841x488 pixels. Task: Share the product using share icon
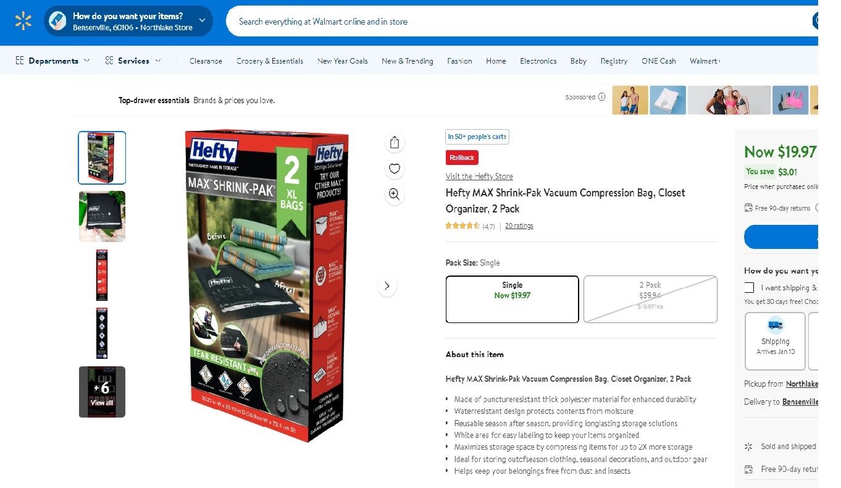tap(395, 143)
